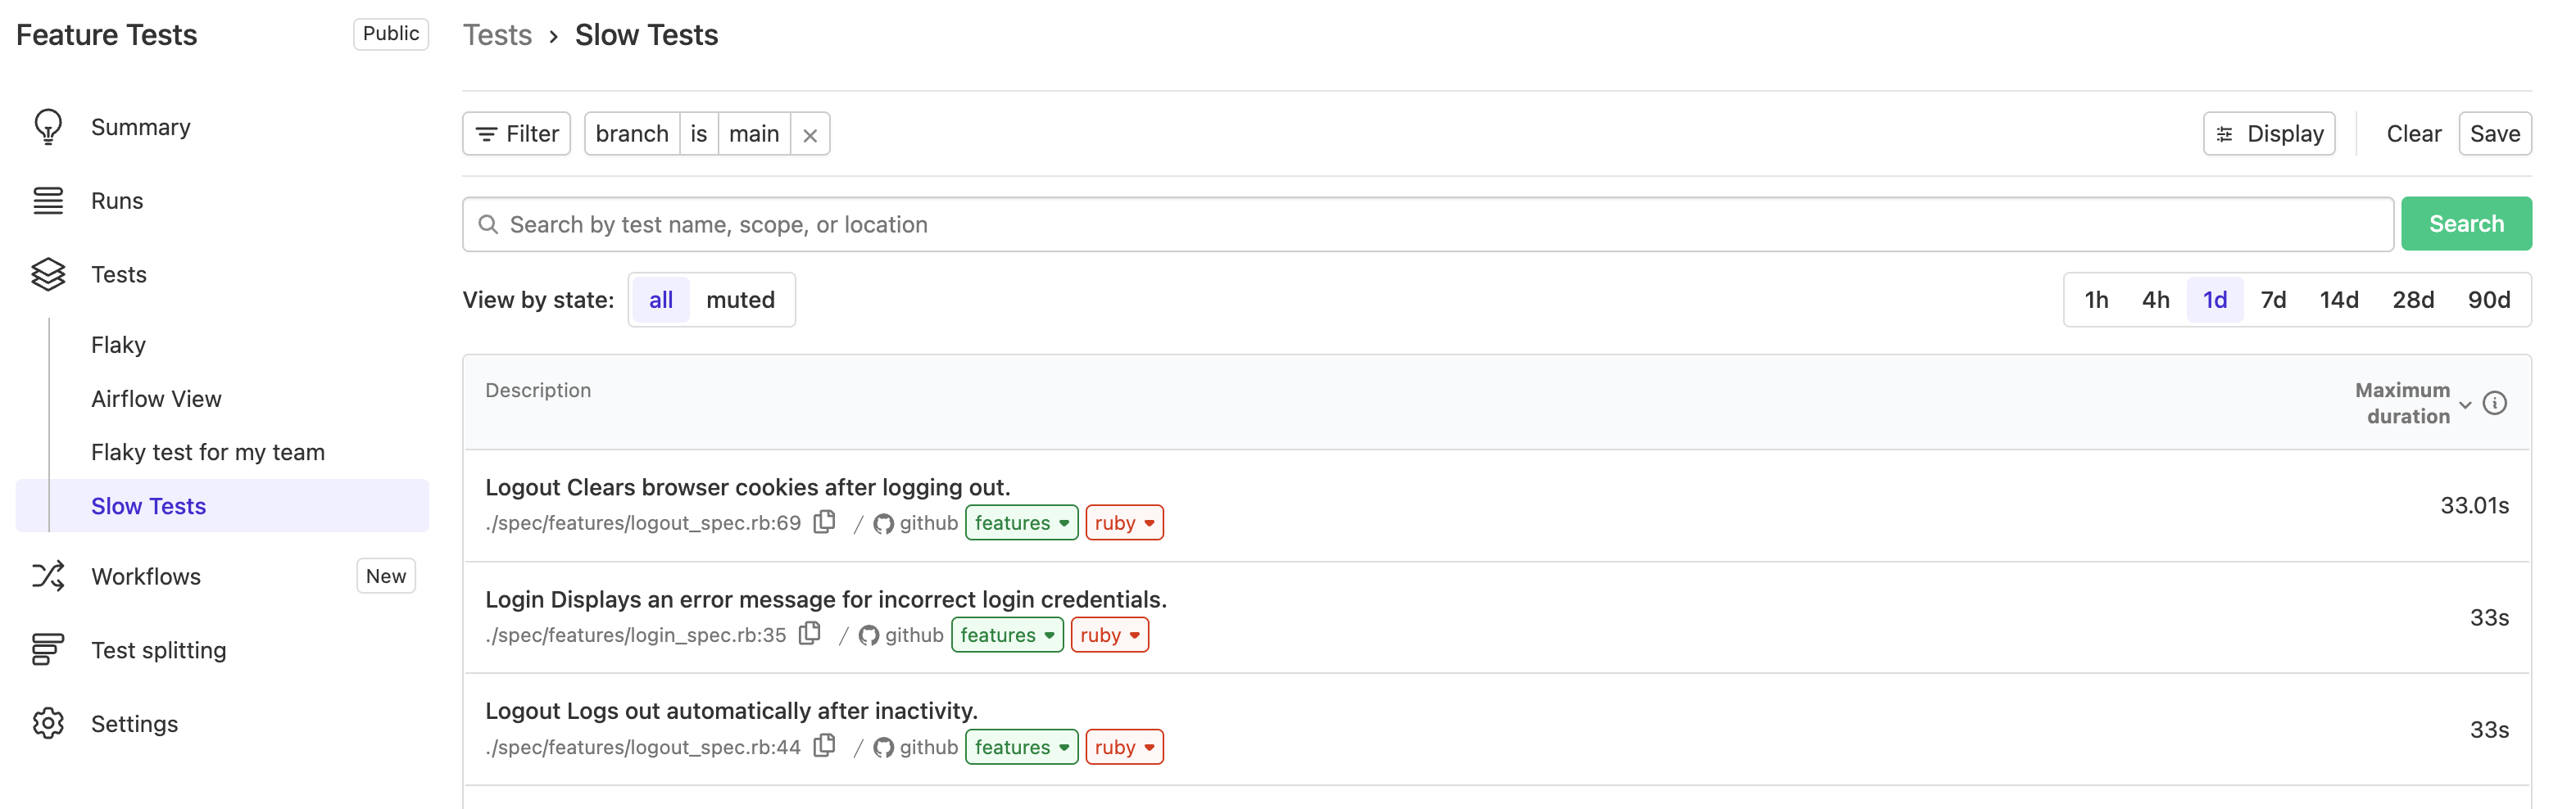Click the Settings gear icon

pos(48,723)
